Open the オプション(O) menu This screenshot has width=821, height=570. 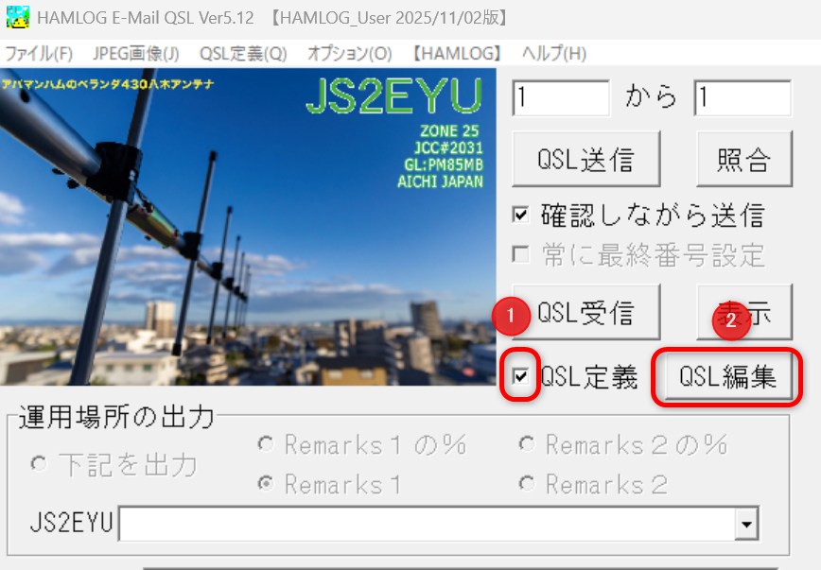[349, 54]
